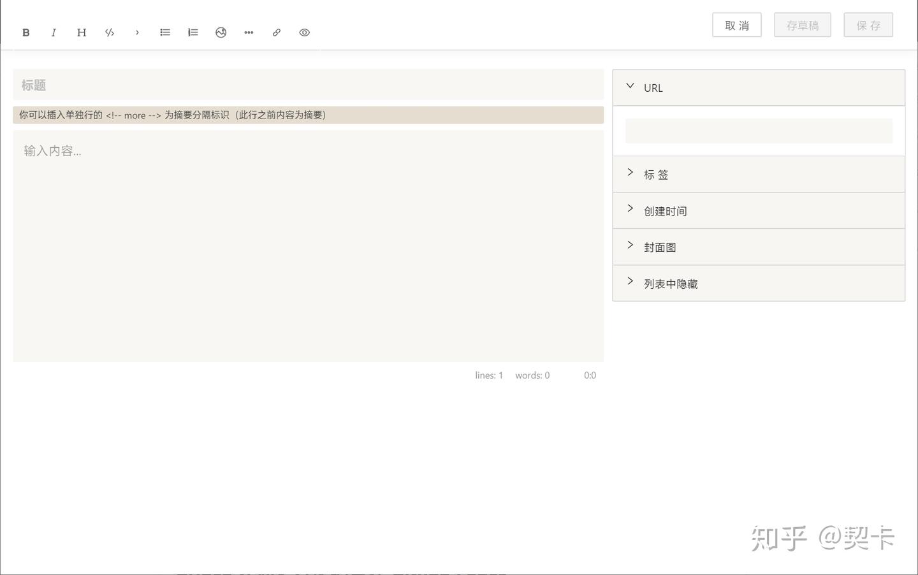The width and height of the screenshot is (918, 575).
Task: Expand the 创建时间 section
Action: 759,211
